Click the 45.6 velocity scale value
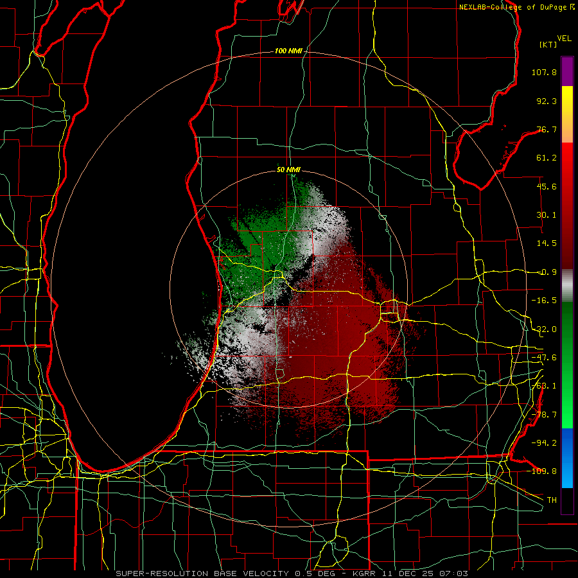 tap(547, 186)
